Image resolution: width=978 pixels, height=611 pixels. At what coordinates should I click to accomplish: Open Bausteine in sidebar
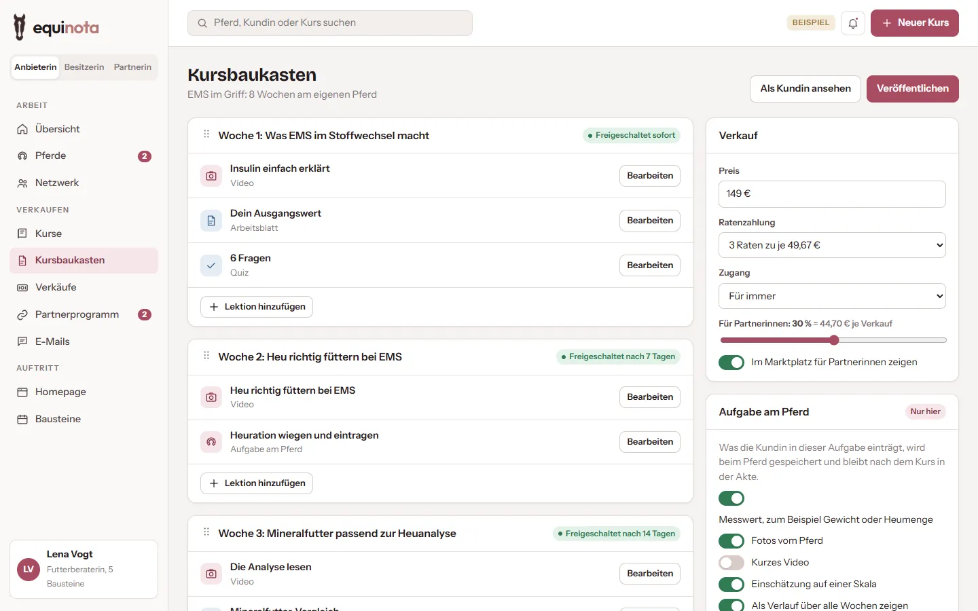(x=84, y=419)
